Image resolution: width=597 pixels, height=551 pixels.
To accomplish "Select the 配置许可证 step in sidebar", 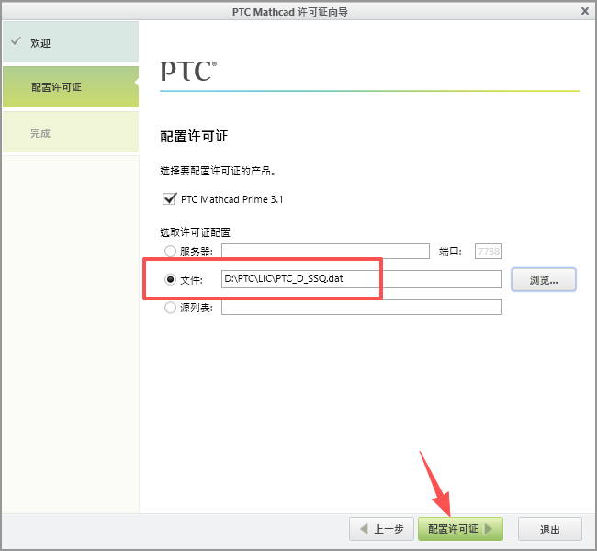I will pyautogui.click(x=71, y=87).
